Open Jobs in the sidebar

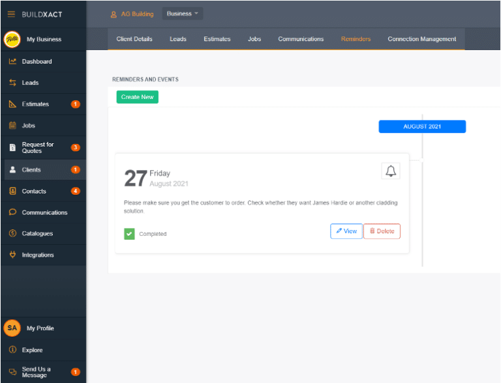click(44, 126)
